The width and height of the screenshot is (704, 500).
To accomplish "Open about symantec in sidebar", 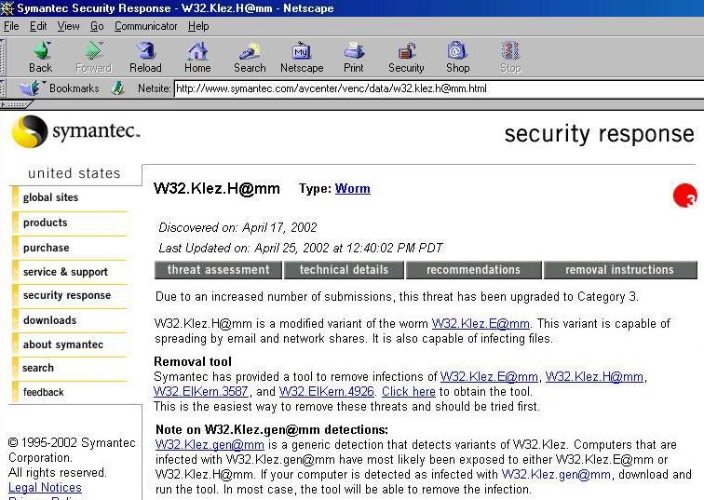I will (63, 345).
